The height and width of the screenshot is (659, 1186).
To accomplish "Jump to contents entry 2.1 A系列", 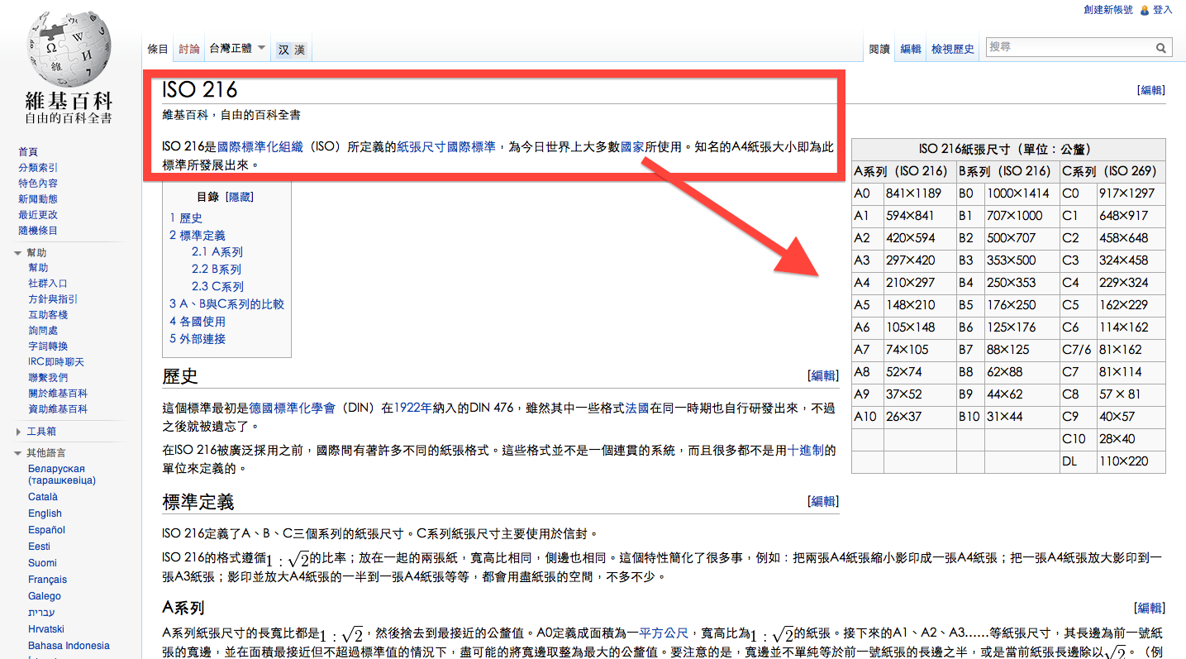I will [x=217, y=252].
